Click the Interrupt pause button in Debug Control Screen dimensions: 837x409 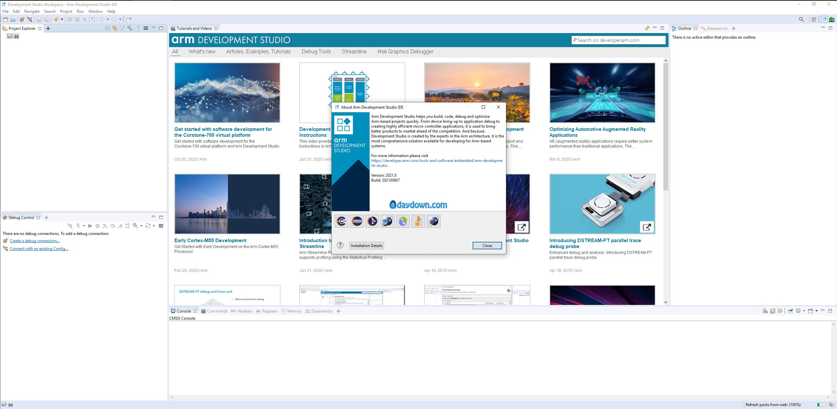(97, 226)
